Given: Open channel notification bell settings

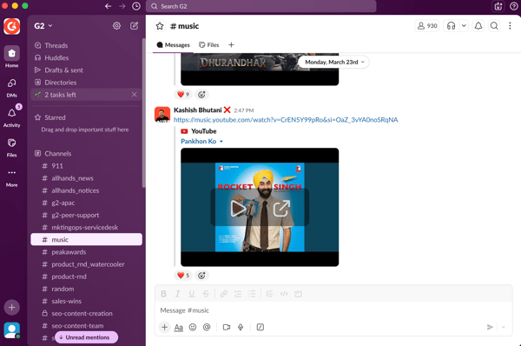Looking at the screenshot, I should [478, 25].
